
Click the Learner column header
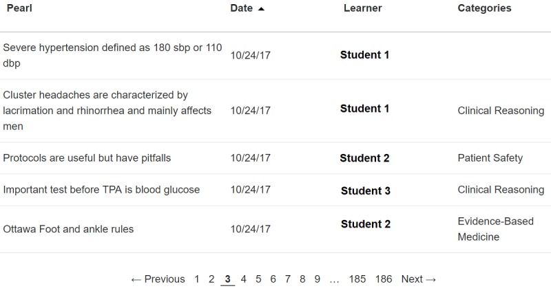coord(362,8)
